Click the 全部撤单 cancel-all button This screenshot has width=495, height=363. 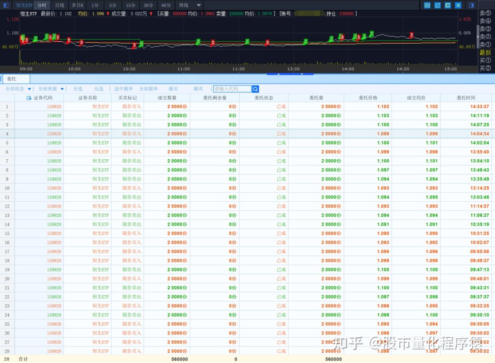(x=148, y=89)
